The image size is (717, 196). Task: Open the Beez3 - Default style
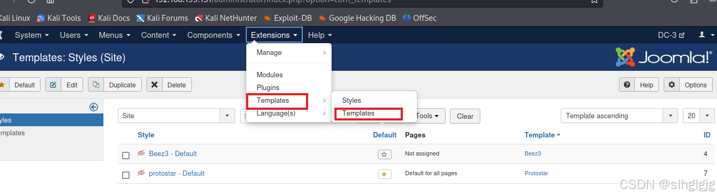[173, 153]
